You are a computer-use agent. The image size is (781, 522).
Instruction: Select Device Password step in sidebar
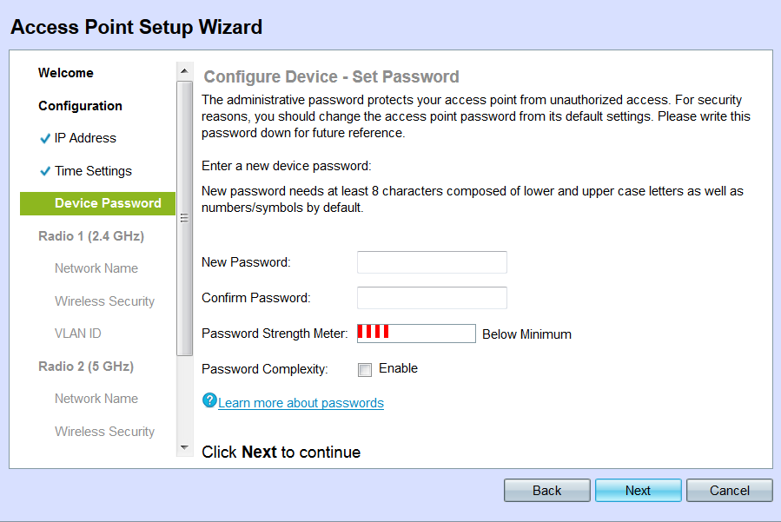108,203
